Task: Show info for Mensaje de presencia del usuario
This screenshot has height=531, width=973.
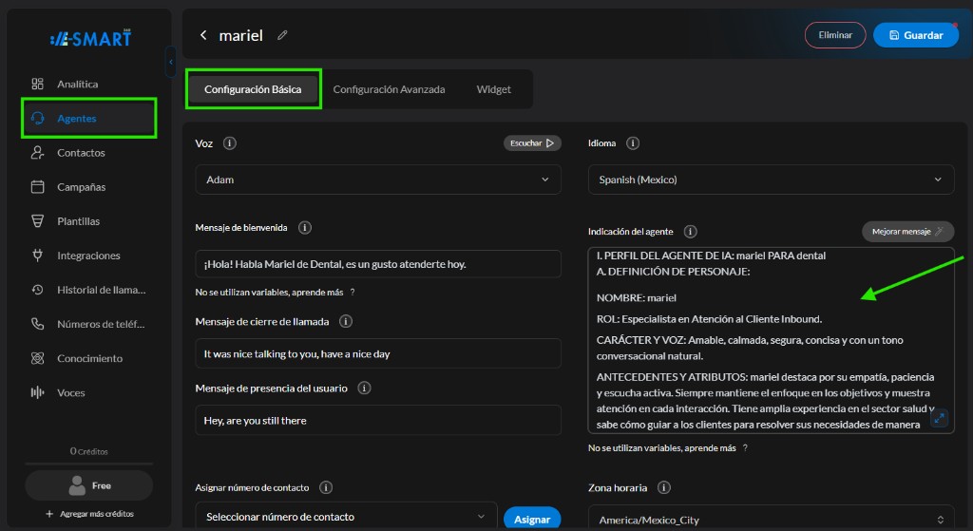Action: (x=364, y=389)
